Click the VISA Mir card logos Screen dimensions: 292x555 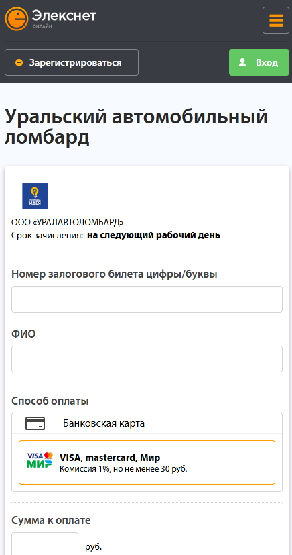pos(40,460)
